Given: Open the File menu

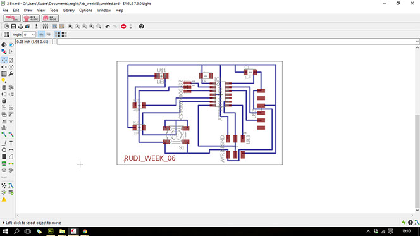Looking at the screenshot, I should [x=5, y=11].
